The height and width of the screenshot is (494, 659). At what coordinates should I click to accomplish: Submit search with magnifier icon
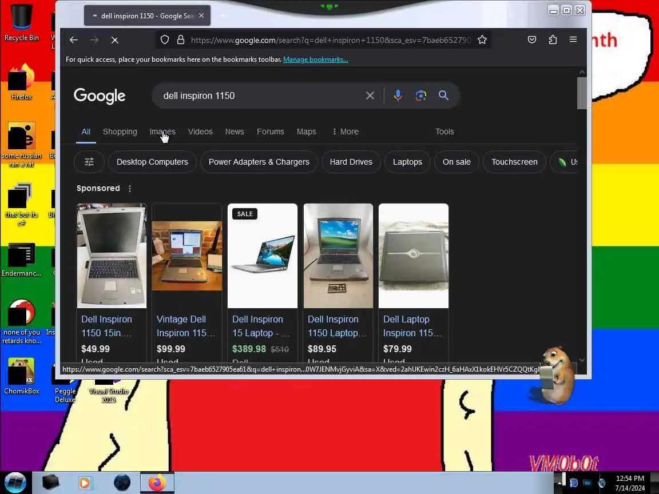coord(443,96)
